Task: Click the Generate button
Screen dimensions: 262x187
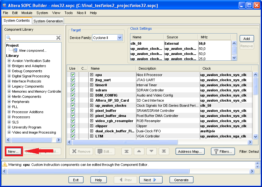Action: [181, 180]
